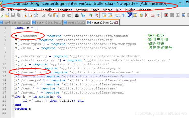Open the File menu
The image size is (189, 118).
coord(2,10)
